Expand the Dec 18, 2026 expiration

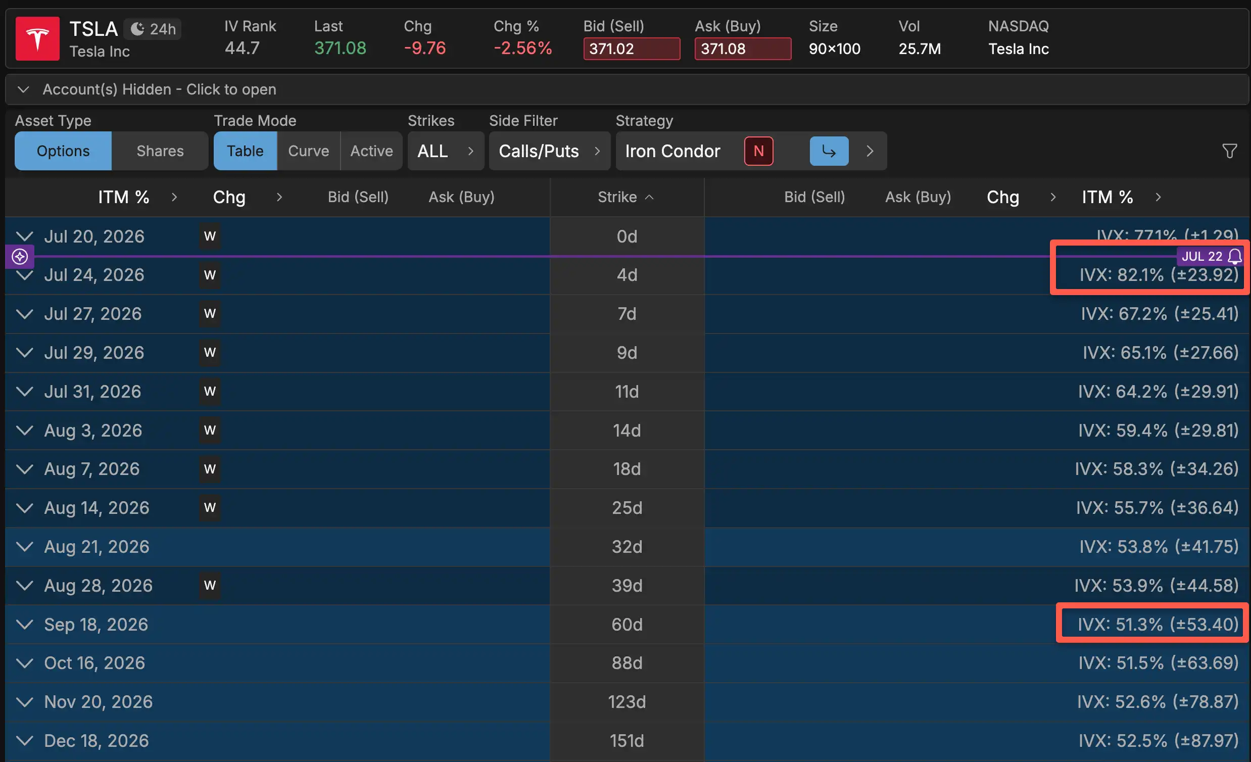pyautogui.click(x=24, y=740)
